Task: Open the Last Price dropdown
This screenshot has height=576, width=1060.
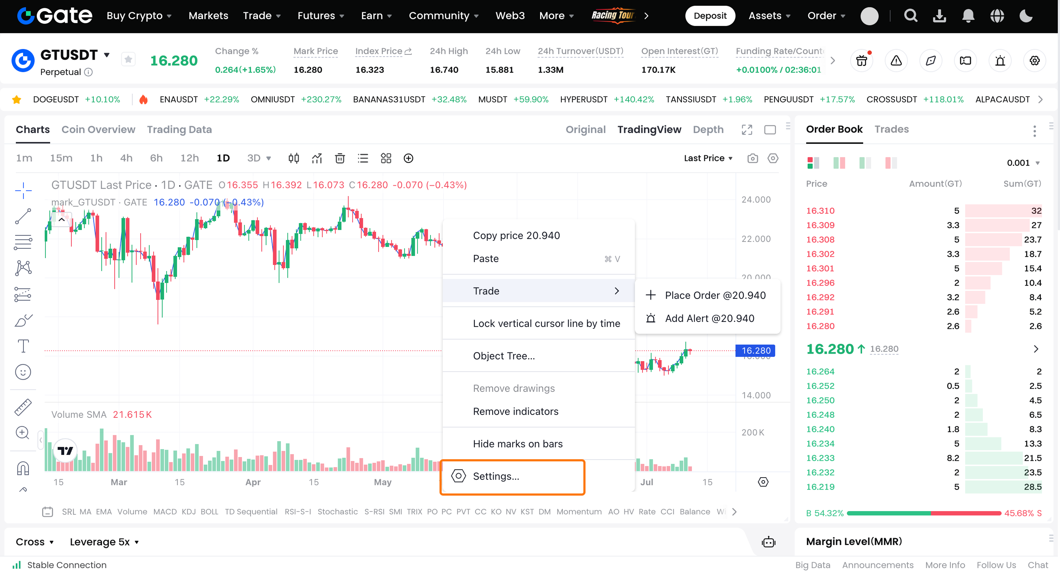Action: click(708, 158)
